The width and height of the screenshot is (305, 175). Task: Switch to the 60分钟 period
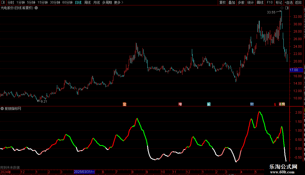[x=67, y=2]
